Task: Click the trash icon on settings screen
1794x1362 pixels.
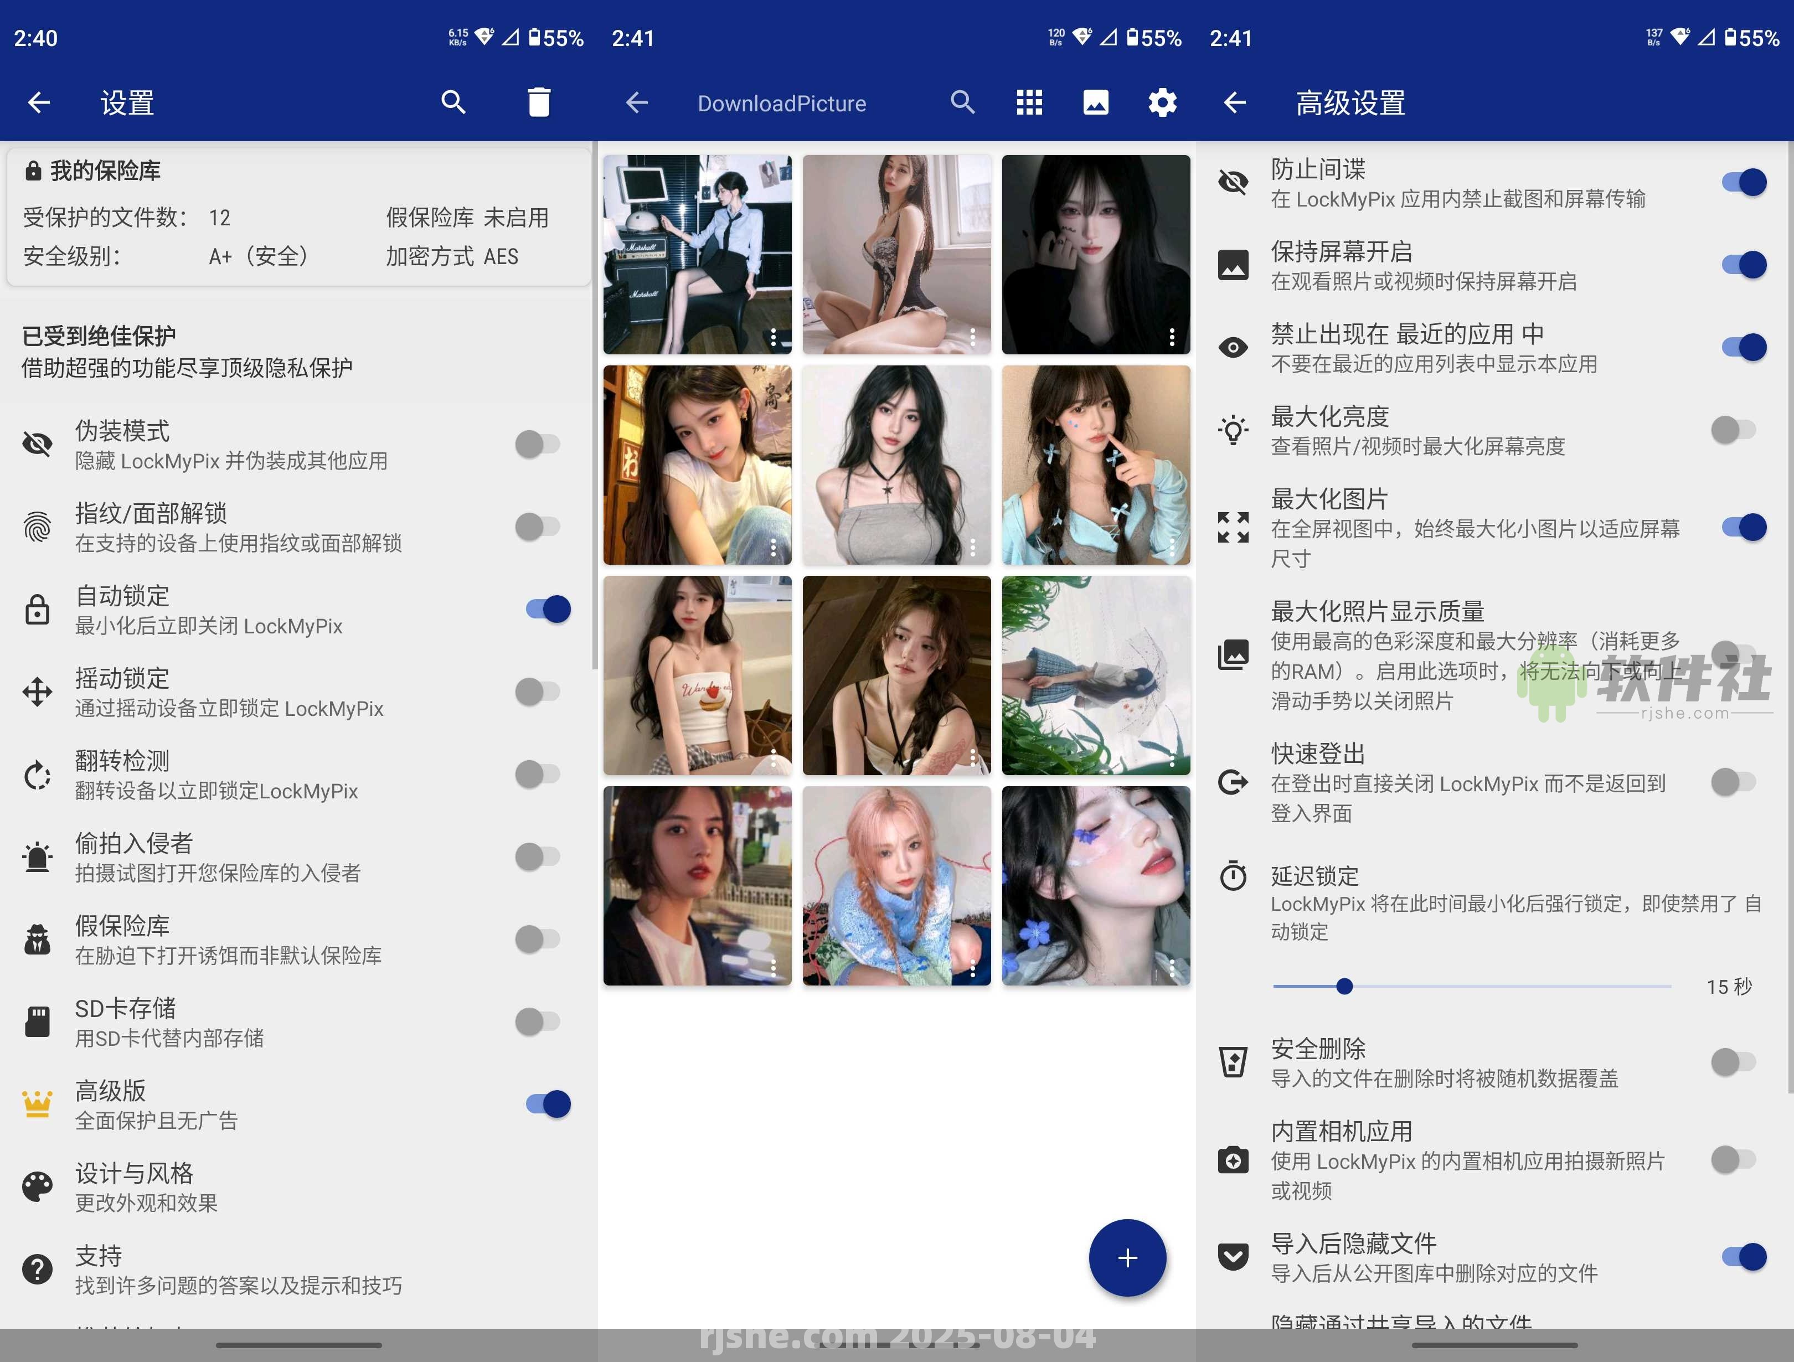Action: click(540, 102)
